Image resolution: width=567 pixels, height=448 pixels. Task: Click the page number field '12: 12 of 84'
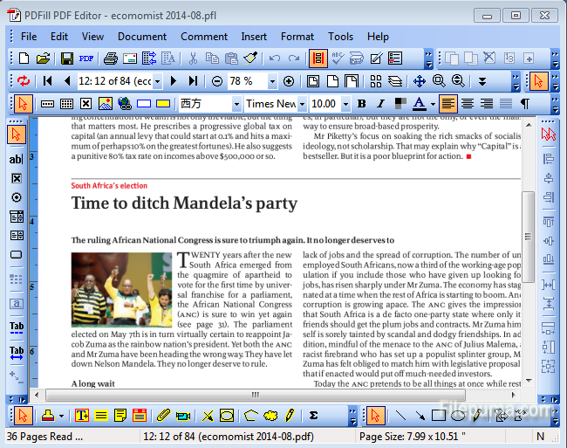pyautogui.click(x=114, y=81)
